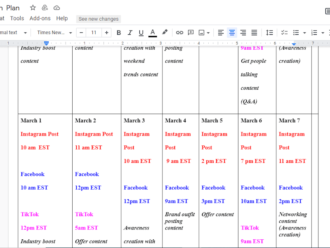
Task: Click 'trends content' in upper row
Action: pyautogui.click(x=141, y=74)
